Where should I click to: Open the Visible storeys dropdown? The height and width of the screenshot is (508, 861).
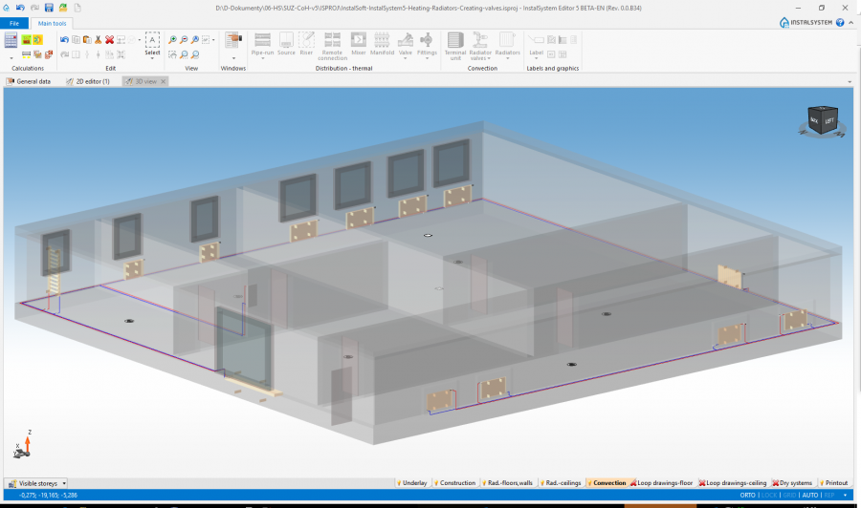38,483
